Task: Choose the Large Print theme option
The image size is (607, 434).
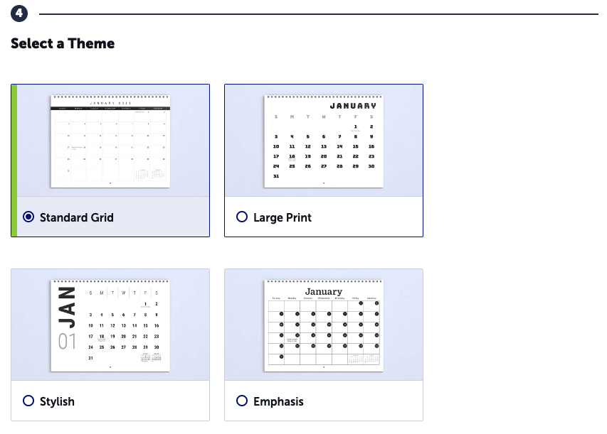Action: [242, 217]
